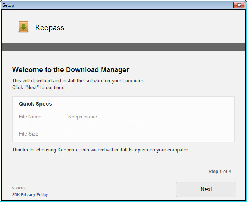The height and width of the screenshot is (202, 247).
Task: Open the SDK-Privacy Policy link
Action: (30, 194)
